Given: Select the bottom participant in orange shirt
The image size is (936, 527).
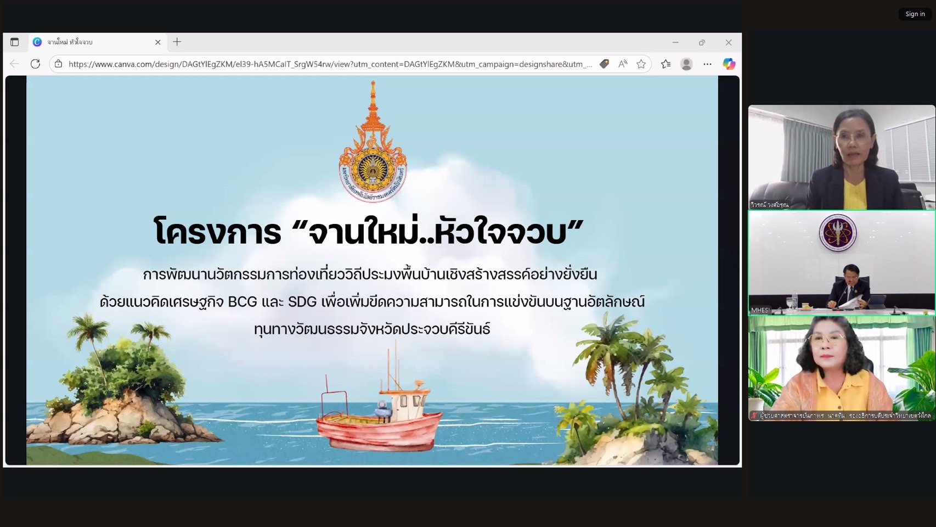Looking at the screenshot, I should (842, 368).
